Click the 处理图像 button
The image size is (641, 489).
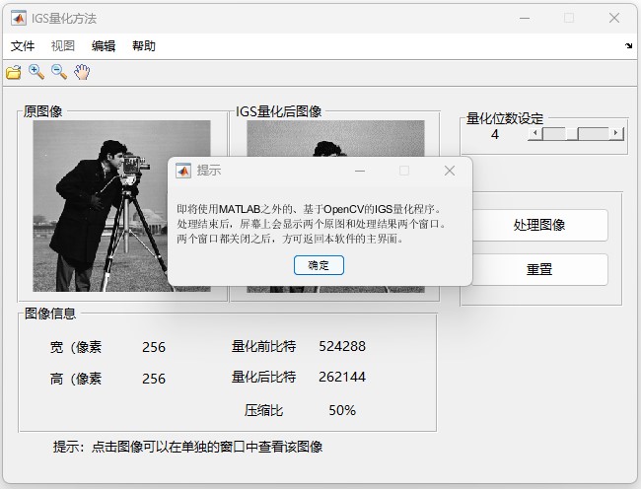(539, 225)
